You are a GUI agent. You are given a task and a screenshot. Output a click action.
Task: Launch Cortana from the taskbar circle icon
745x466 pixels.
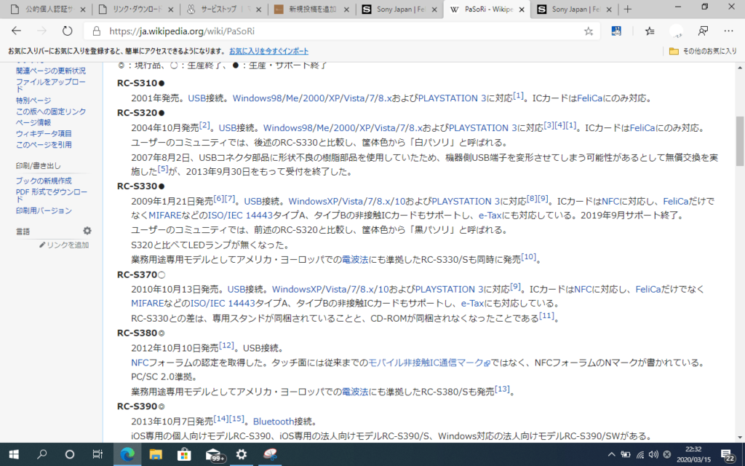69,454
